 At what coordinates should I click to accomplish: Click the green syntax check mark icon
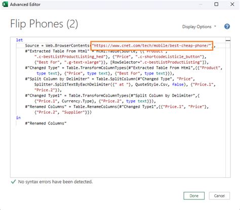[x=13, y=182]
